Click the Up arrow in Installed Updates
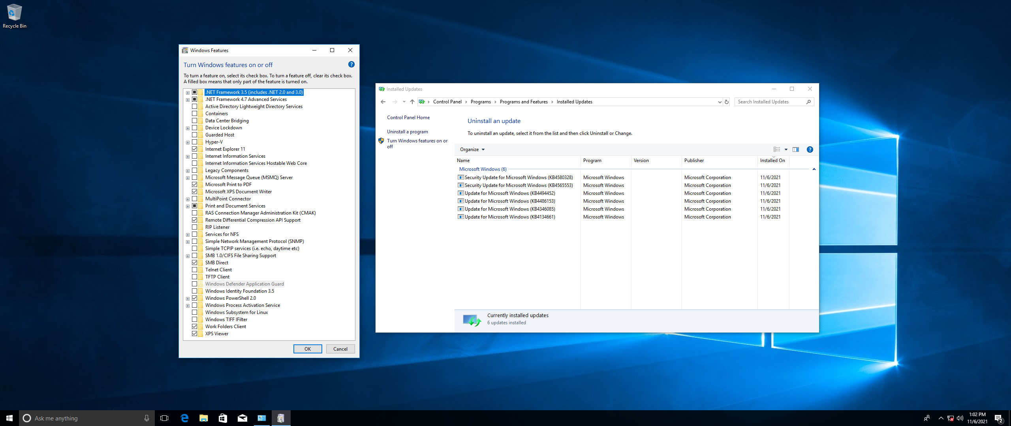 tap(412, 102)
